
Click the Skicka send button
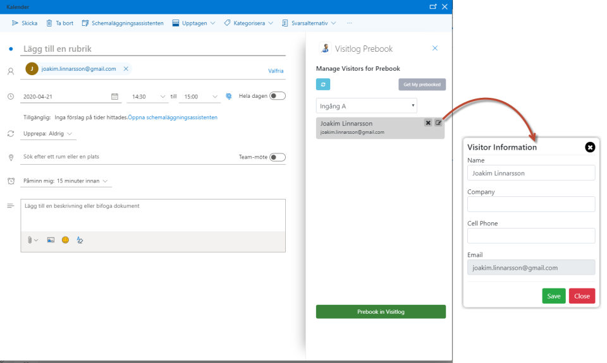point(25,23)
